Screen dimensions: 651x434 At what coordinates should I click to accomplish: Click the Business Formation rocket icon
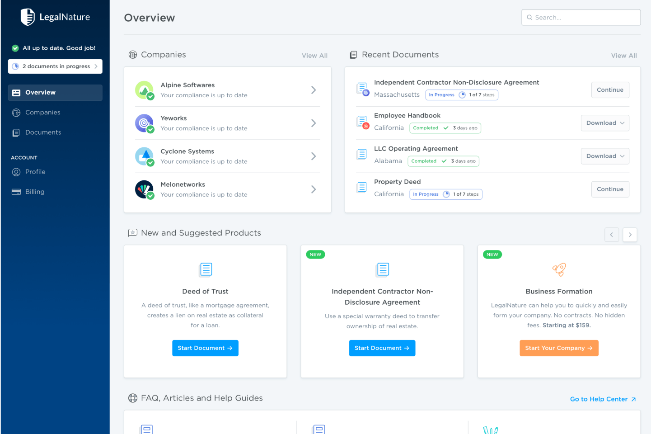[559, 269]
